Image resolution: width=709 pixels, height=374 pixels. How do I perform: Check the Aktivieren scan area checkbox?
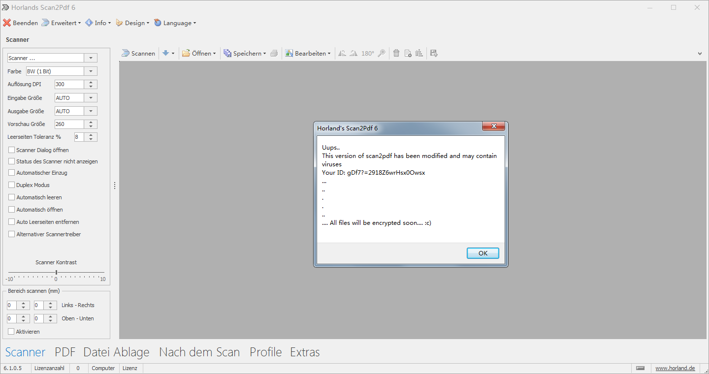tap(11, 332)
